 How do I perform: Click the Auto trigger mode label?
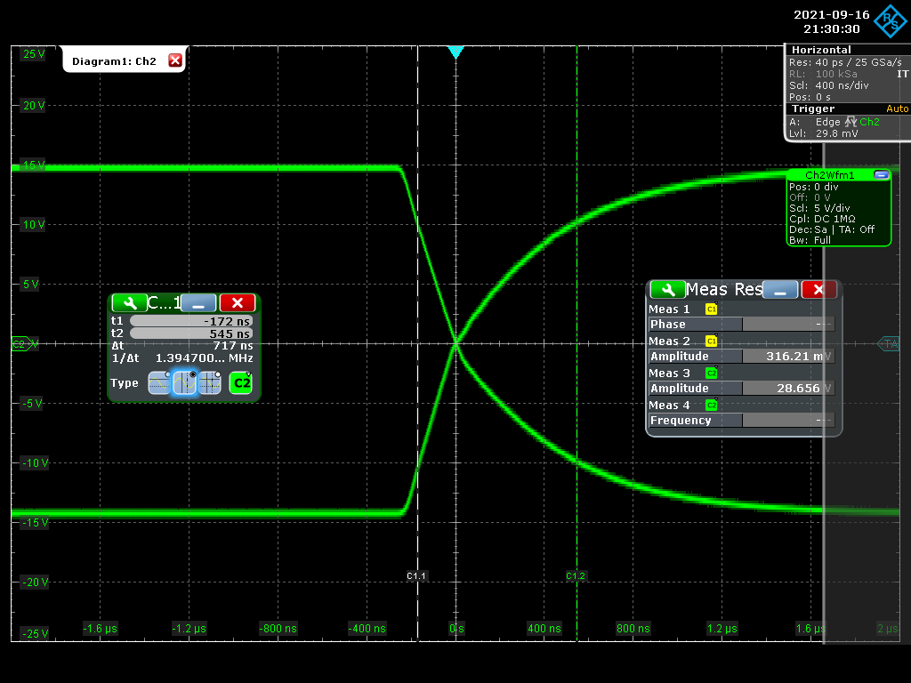point(897,108)
